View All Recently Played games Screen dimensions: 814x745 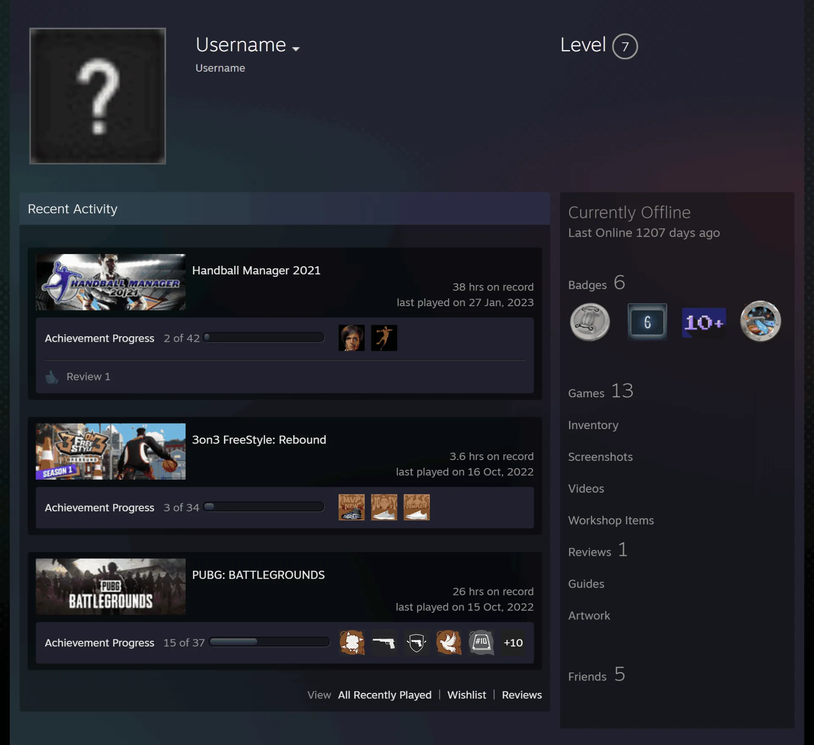coord(385,695)
